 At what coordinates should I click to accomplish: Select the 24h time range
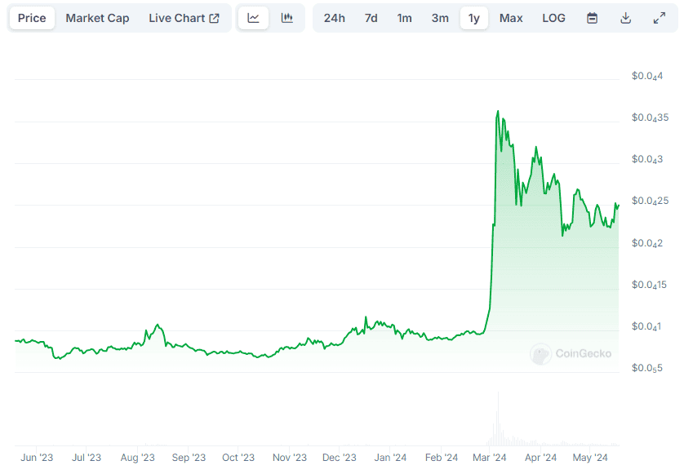(x=334, y=18)
